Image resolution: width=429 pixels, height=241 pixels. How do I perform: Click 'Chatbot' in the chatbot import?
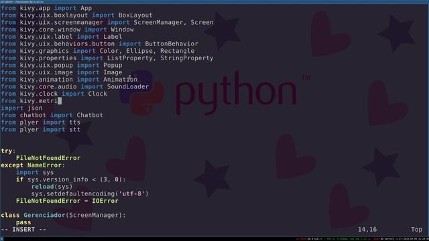tap(90, 115)
